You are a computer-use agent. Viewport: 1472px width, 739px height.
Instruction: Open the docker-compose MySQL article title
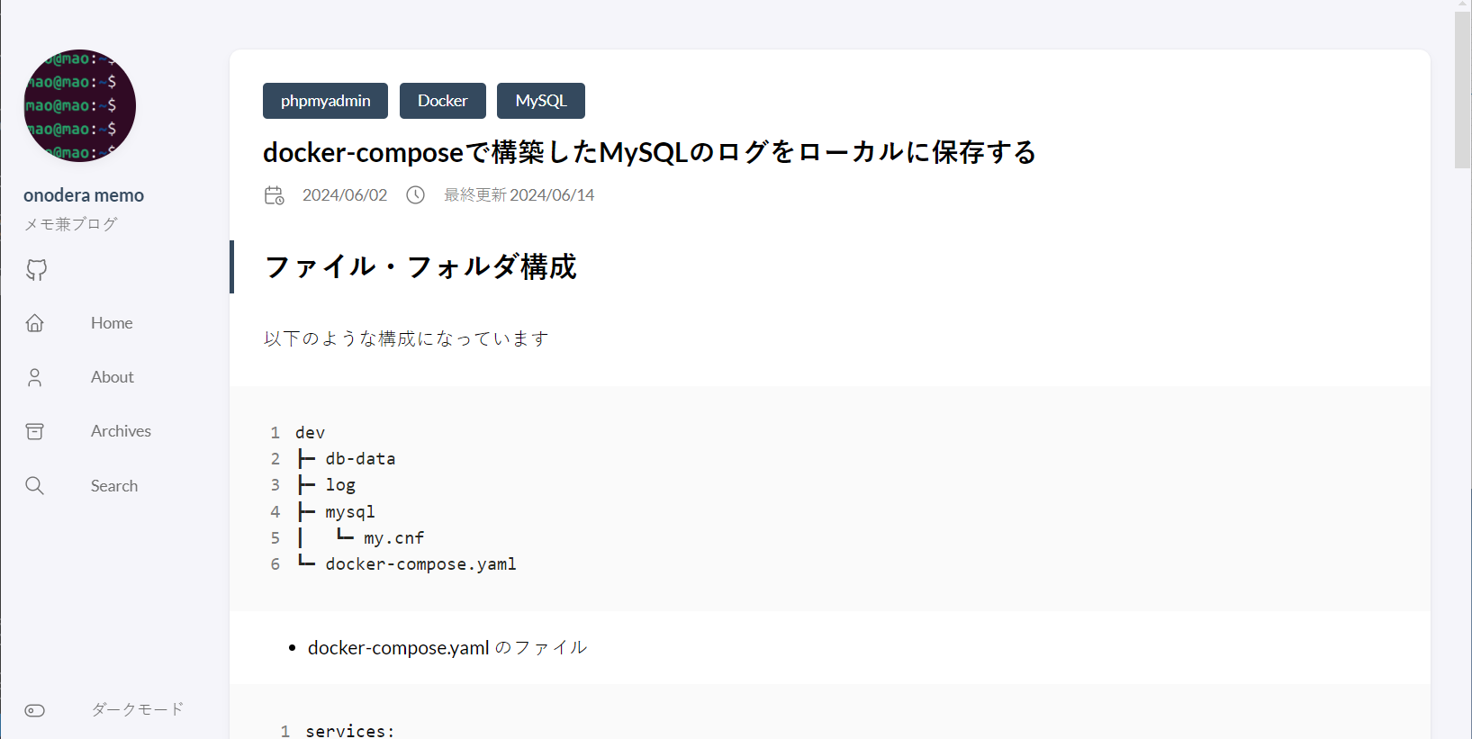[649, 152]
